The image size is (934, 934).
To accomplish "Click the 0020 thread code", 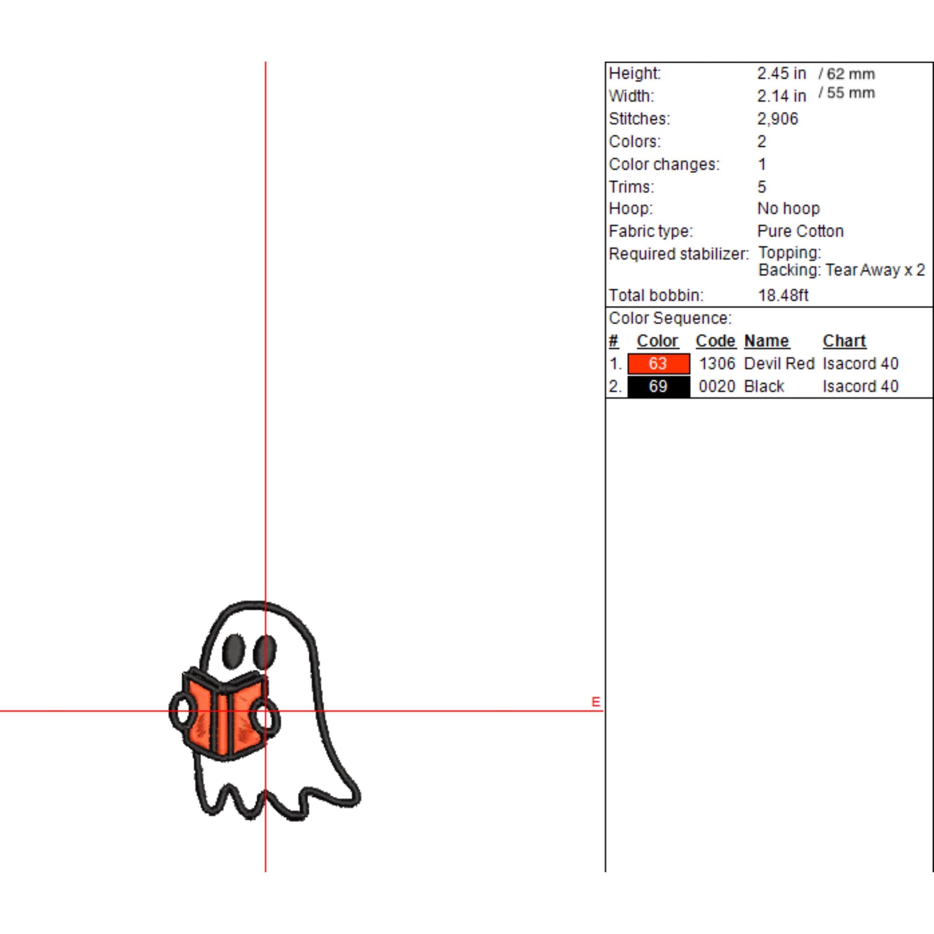I will pyautogui.click(x=716, y=386).
